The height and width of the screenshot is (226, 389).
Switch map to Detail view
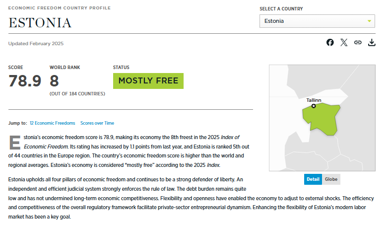tap(313, 179)
